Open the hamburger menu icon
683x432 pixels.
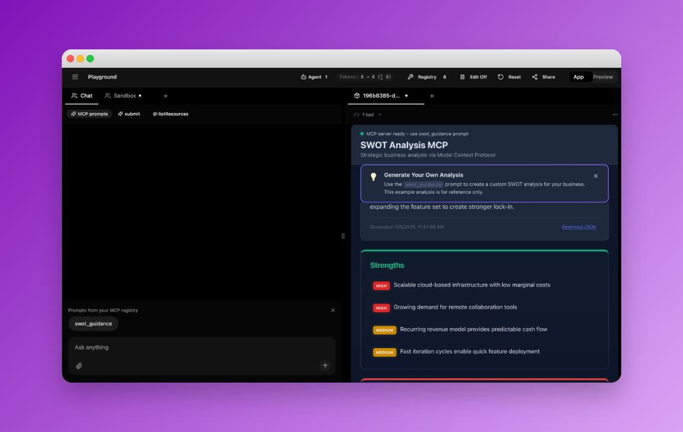point(75,77)
